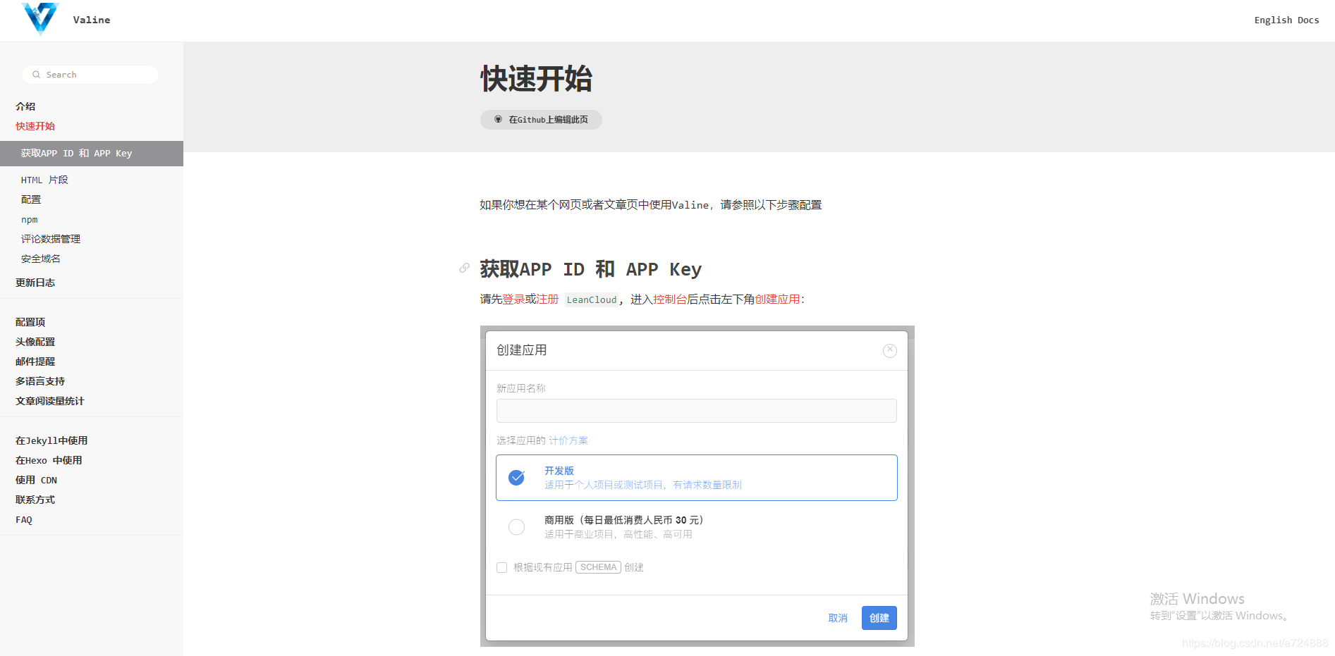Expand the 配置项 section in the sidebar
Screen dimensions: 1335x656
(30, 322)
